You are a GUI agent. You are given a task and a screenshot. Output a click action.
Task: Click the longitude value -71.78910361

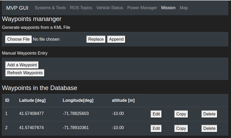coord(76,128)
